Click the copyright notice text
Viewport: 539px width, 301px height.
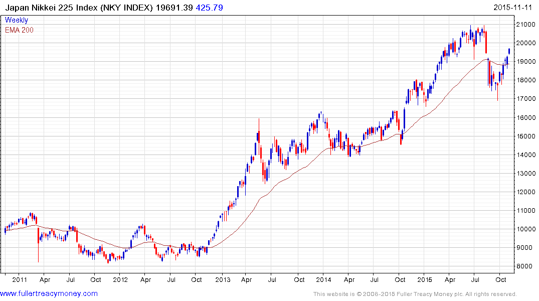click(x=415, y=294)
